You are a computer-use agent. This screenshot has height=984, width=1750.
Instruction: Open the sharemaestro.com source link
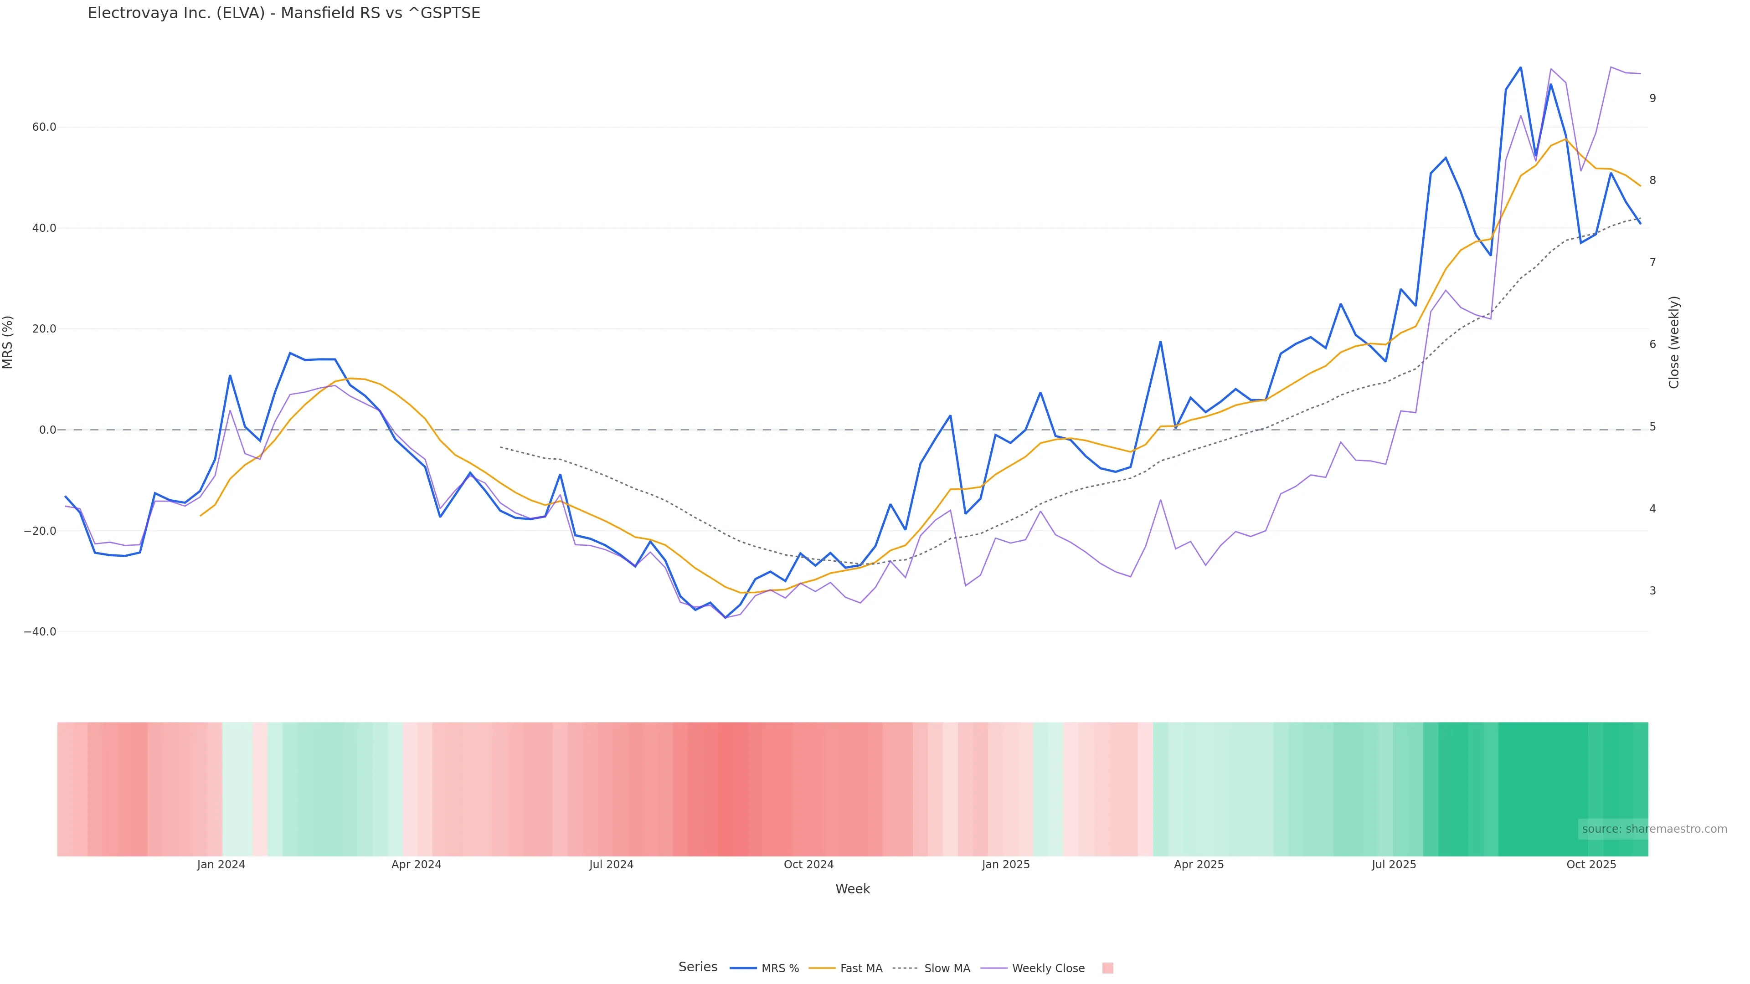(x=1654, y=829)
